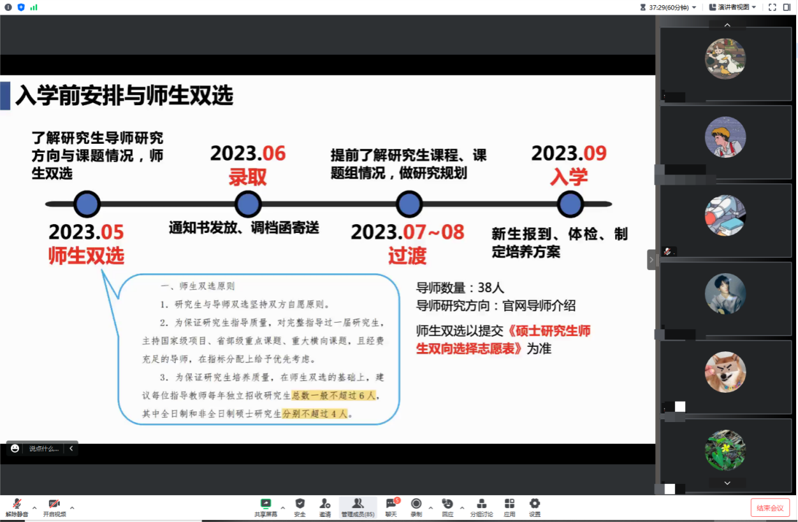Collapse the participant video sidebar with side arrow

click(x=651, y=260)
